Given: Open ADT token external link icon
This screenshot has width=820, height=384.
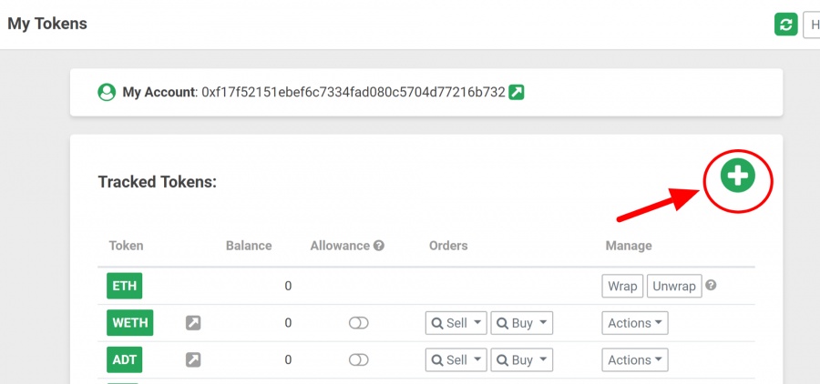Looking at the screenshot, I should (193, 359).
